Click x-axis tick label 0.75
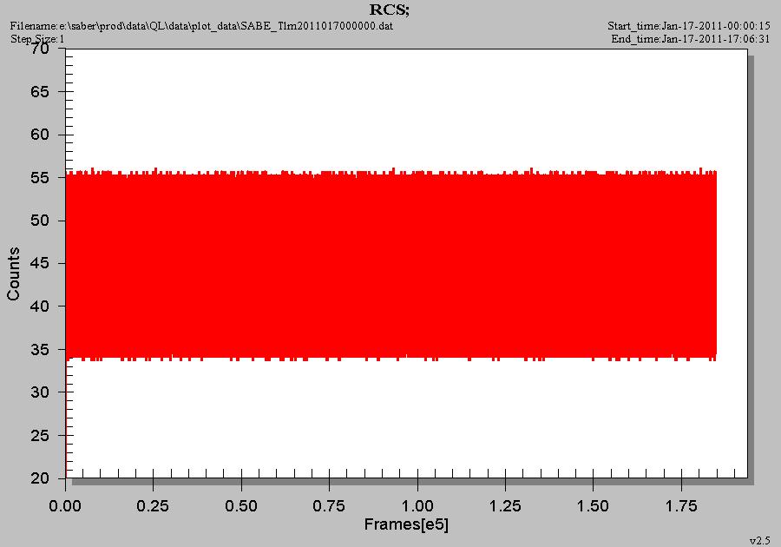Image resolution: width=781 pixels, height=547 pixels. click(329, 506)
